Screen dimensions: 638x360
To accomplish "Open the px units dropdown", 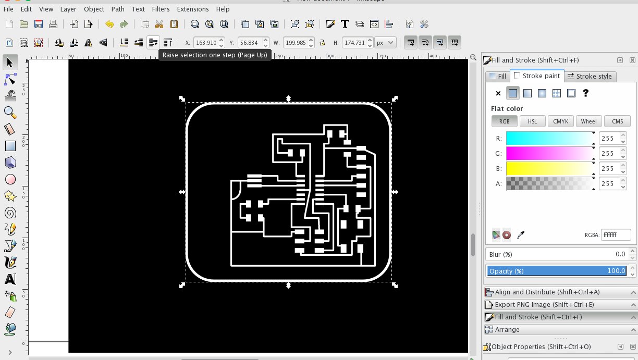I will pyautogui.click(x=385, y=43).
